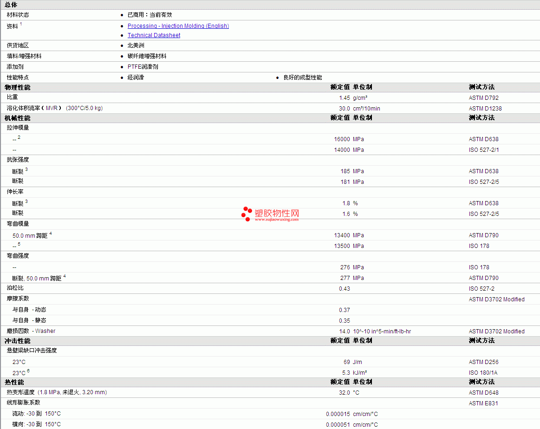540x429 pixels.
Task: Click the 流动: -30 到 150°C row label
Action: (37, 414)
